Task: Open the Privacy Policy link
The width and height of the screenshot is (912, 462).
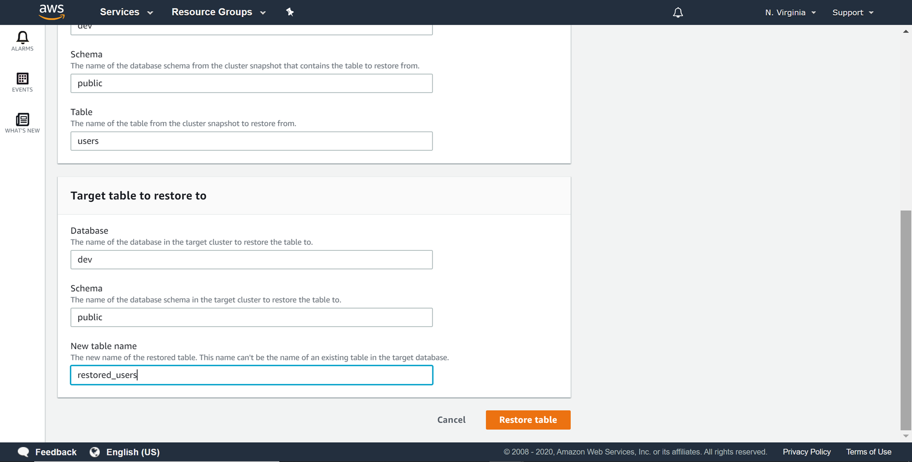Action: coord(806,452)
